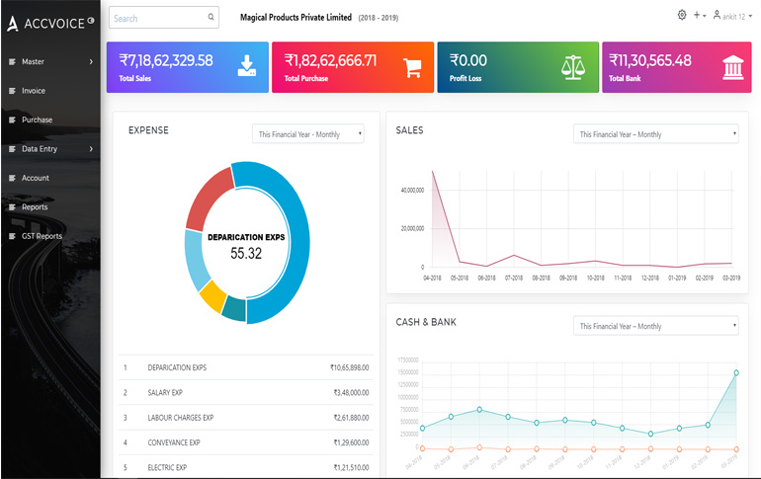Open the Sales period dropdown
761x479 pixels.
click(655, 133)
